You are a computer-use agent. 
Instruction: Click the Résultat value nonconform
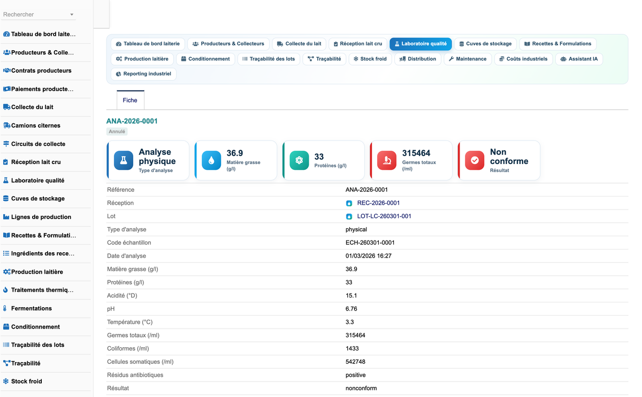click(x=361, y=388)
